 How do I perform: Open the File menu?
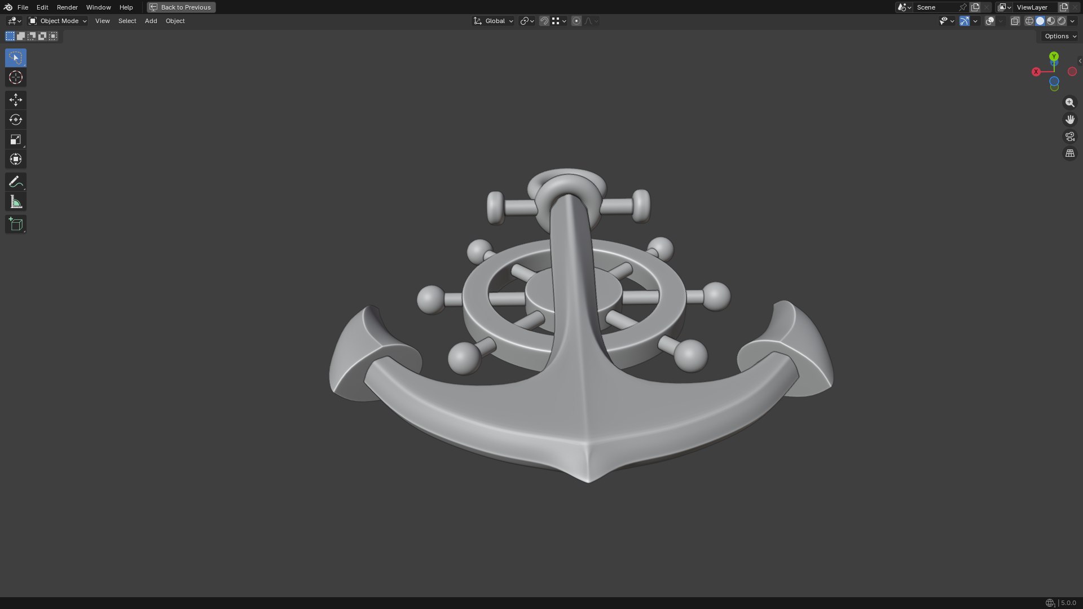click(23, 7)
